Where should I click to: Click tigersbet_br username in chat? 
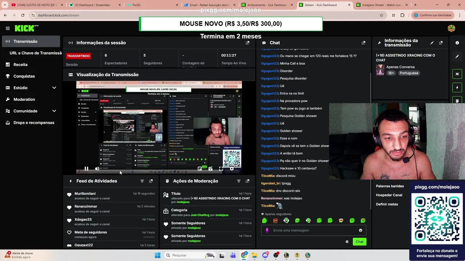pos(271,183)
